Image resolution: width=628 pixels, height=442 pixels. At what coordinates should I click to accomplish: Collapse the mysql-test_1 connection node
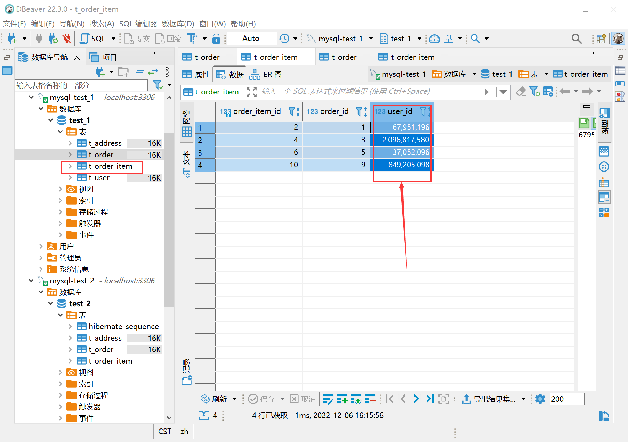click(x=31, y=97)
